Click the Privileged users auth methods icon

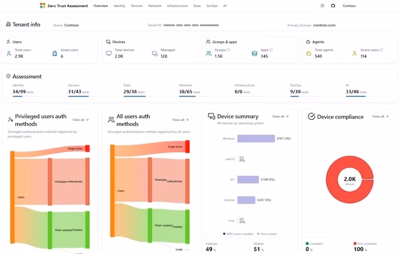(x=10, y=120)
